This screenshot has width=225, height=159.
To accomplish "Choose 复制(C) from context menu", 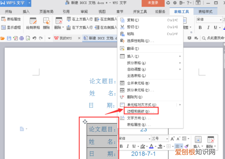I will (150, 20).
